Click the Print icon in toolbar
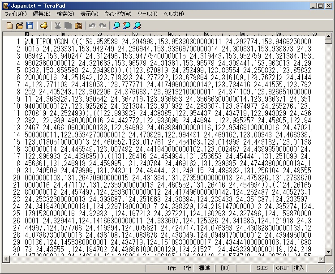 click(x=44, y=26)
